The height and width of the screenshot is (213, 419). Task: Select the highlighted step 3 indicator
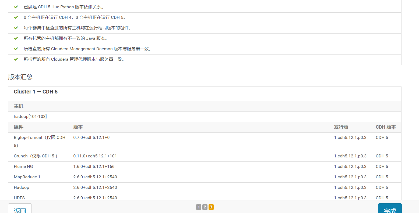[x=211, y=207]
